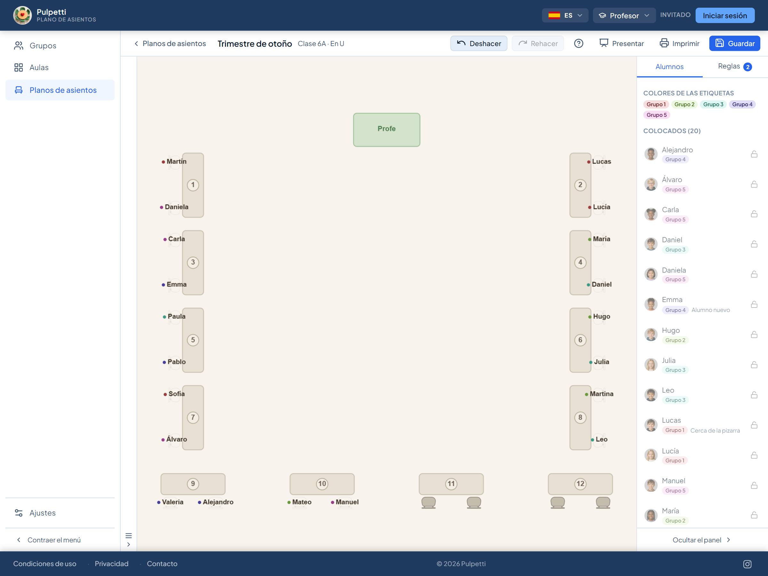Open the Profesor role dropdown
Image resolution: width=768 pixels, height=576 pixels.
click(624, 15)
